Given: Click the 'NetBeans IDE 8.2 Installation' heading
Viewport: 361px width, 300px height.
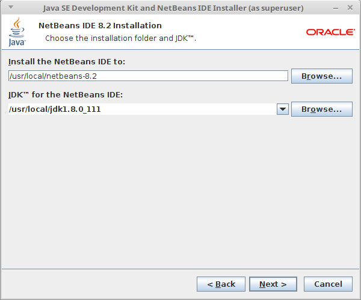Looking at the screenshot, I should coord(100,25).
